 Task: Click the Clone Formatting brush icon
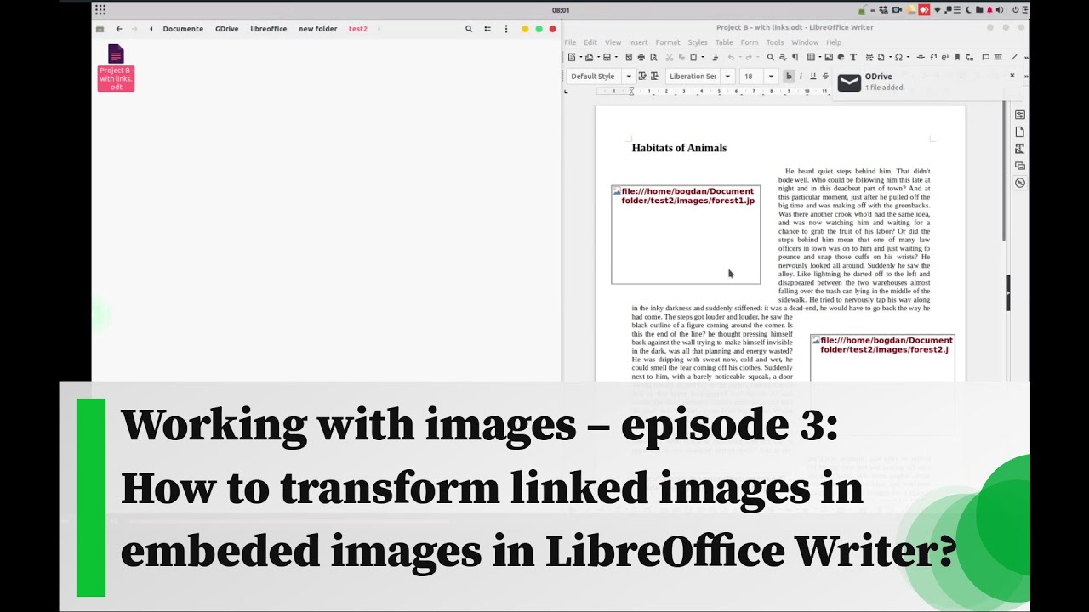pyautogui.click(x=716, y=57)
